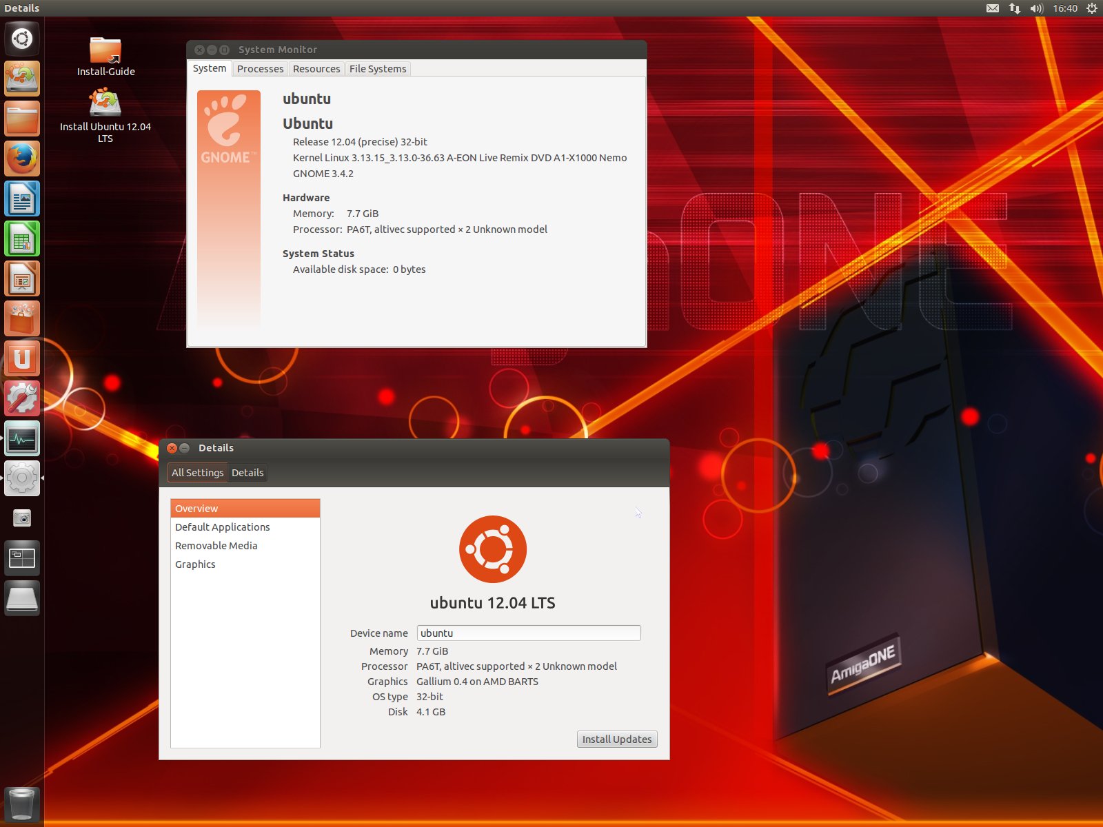The width and height of the screenshot is (1103, 827).
Task: Launch LibreOffice Impress from dock
Action: pyautogui.click(x=22, y=279)
